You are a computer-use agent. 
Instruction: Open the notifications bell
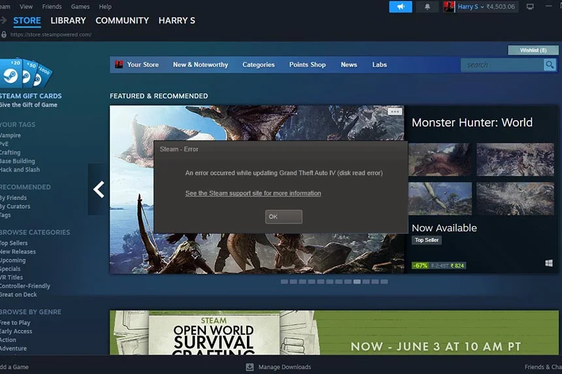tap(427, 7)
